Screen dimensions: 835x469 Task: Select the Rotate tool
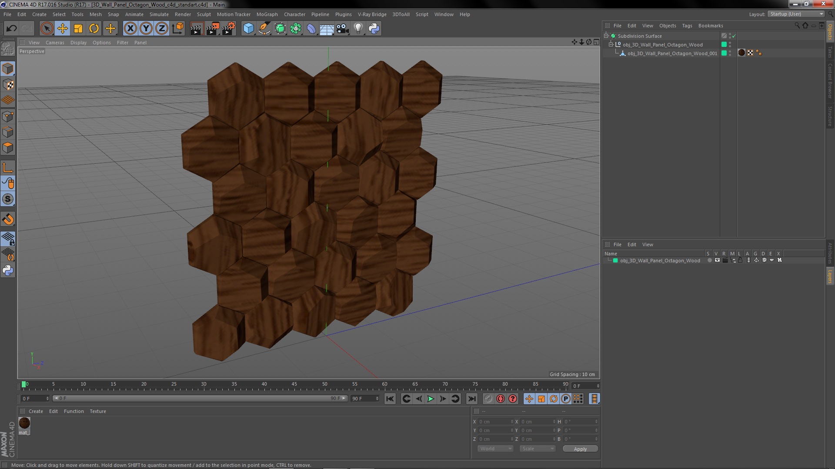(94, 29)
